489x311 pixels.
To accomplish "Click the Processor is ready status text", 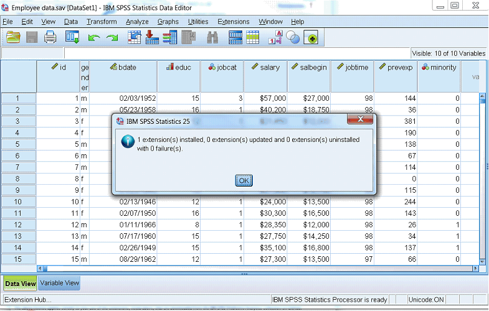I will coord(330,300).
